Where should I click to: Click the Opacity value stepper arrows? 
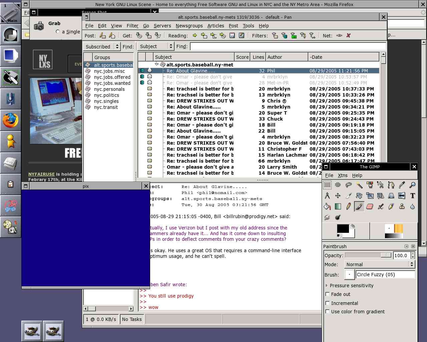(x=413, y=255)
